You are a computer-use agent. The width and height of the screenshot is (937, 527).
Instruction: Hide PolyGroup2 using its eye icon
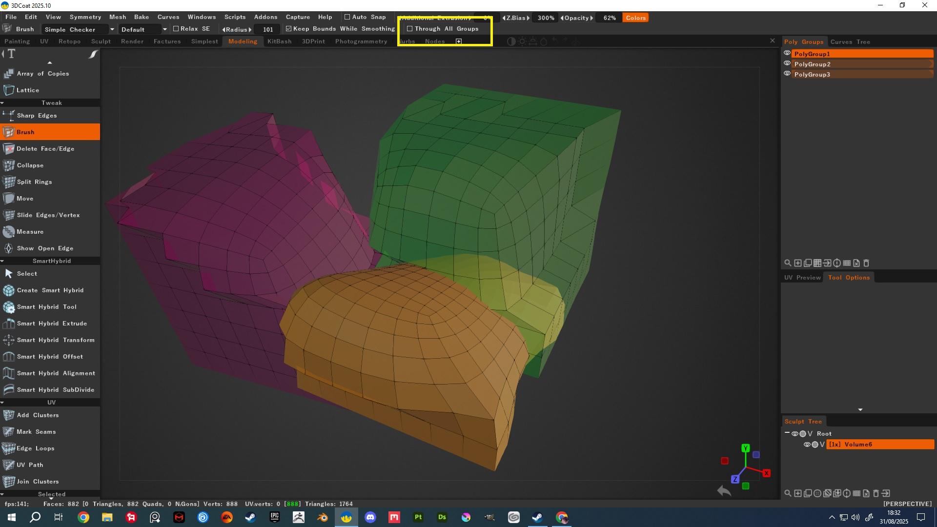point(787,64)
